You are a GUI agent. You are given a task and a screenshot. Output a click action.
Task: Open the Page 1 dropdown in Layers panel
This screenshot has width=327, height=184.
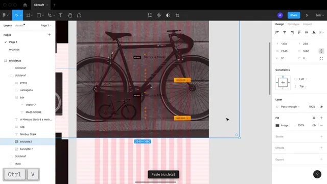(46, 26)
